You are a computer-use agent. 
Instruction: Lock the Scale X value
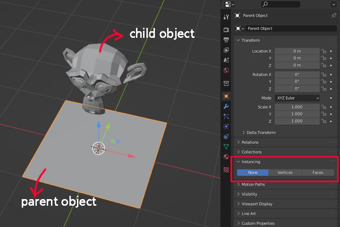324,107
